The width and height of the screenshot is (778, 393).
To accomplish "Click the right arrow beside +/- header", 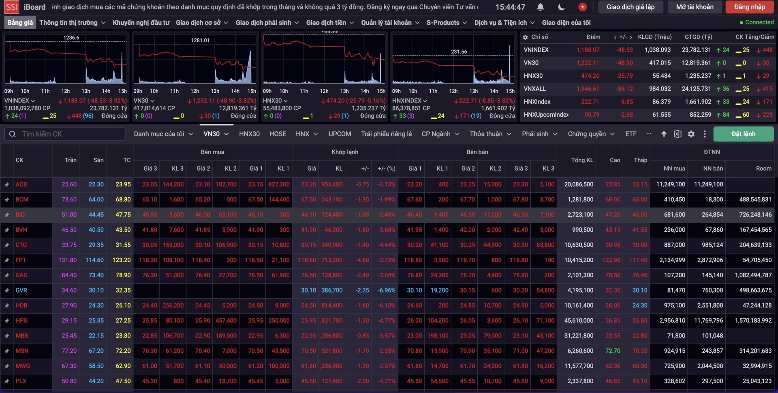I will tap(631, 37).
